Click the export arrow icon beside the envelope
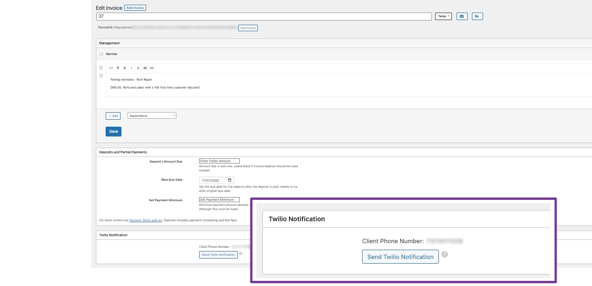 [x=477, y=16]
